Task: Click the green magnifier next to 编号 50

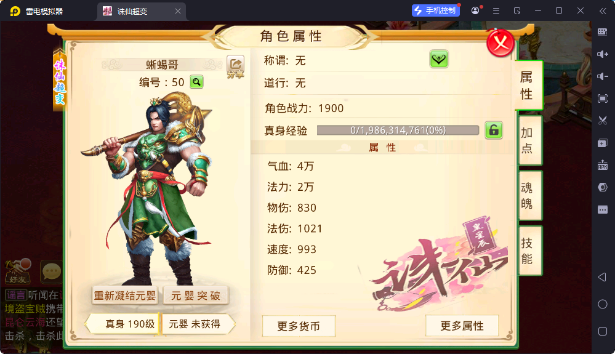Action: tap(196, 82)
